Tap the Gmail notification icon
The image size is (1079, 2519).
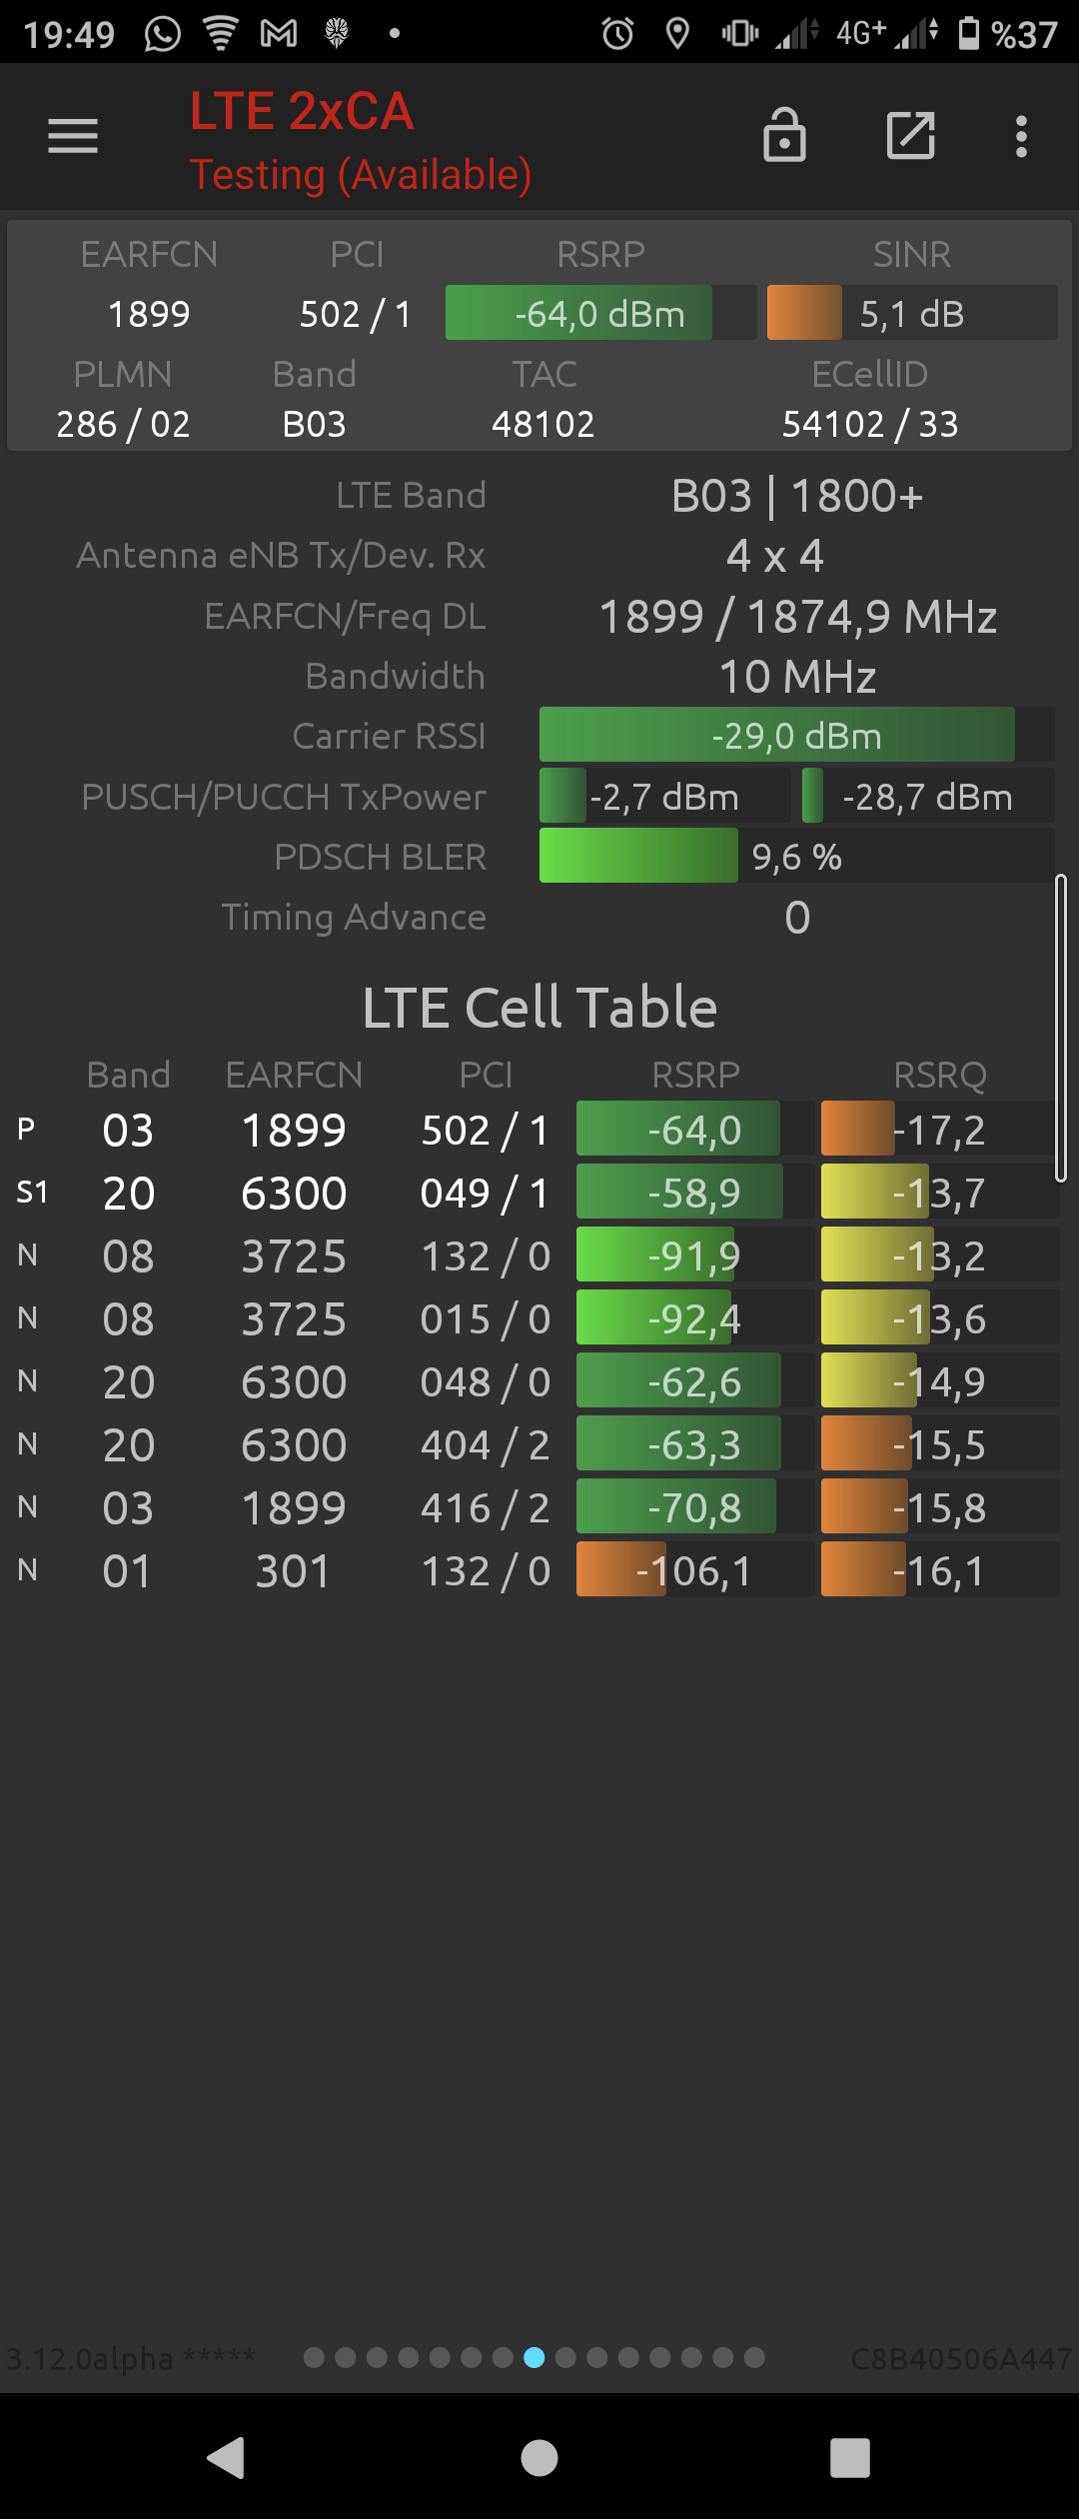pos(279,34)
